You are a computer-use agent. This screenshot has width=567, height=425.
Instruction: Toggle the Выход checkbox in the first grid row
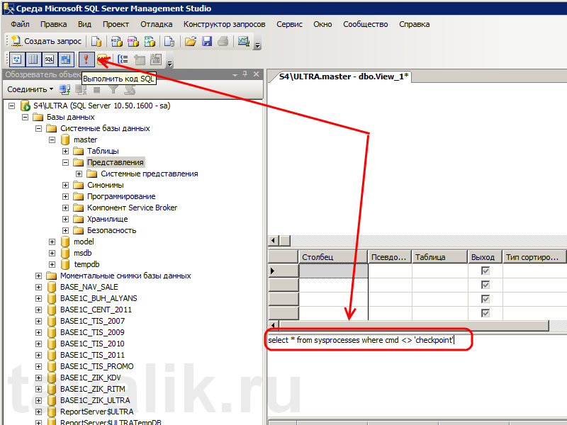[x=485, y=271]
